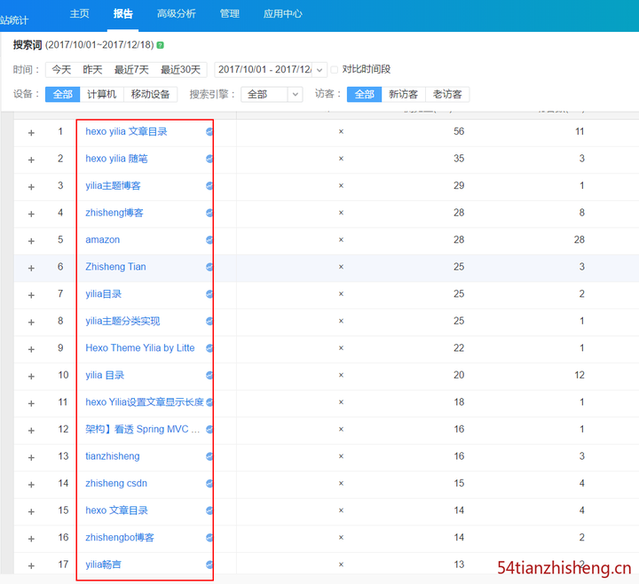Open the green help icon beside 搜索词 title
This screenshot has width=639, height=584.
coord(160,45)
